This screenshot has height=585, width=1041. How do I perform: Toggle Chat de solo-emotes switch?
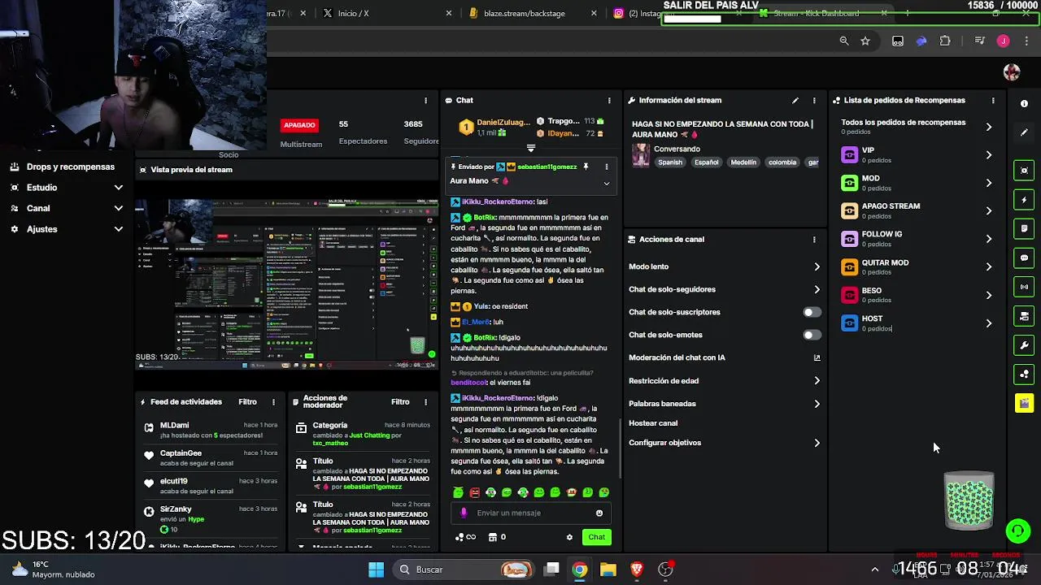click(x=811, y=335)
